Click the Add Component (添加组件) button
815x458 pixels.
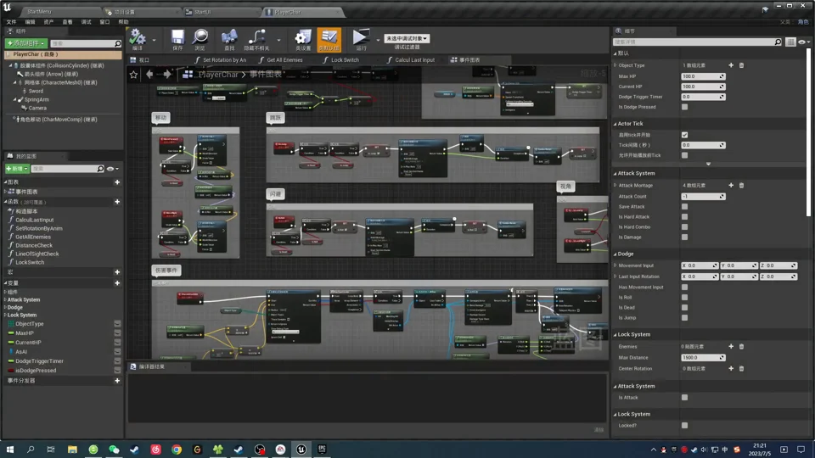tap(25, 43)
